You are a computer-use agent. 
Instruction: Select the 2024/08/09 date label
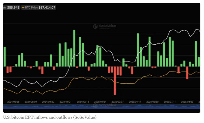click(31, 102)
